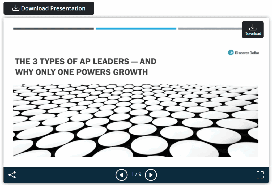The width and height of the screenshot is (272, 185).
Task: Click the Discover Dollar circular logo icon
Action: click(231, 53)
